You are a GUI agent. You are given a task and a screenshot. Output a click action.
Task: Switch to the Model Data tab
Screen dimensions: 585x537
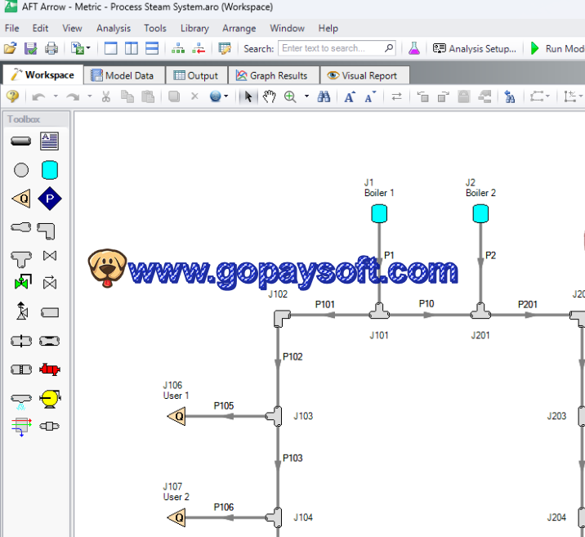pos(122,75)
